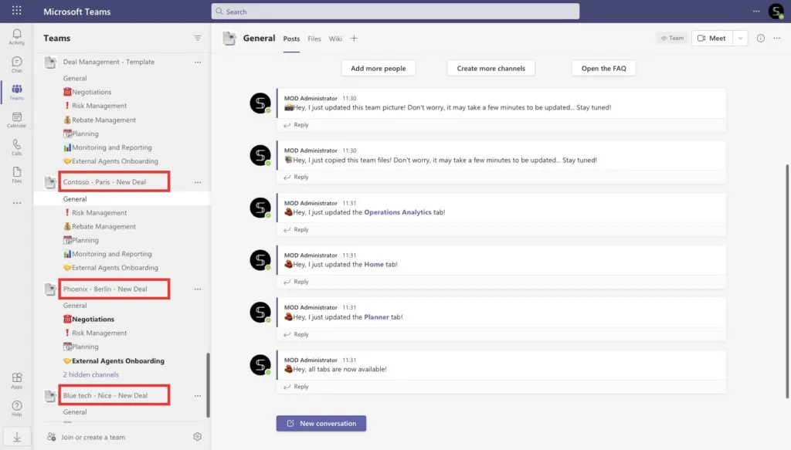Select General channel under Phoenix - Berlin
Image resolution: width=791 pixels, height=450 pixels.
pyautogui.click(x=75, y=306)
